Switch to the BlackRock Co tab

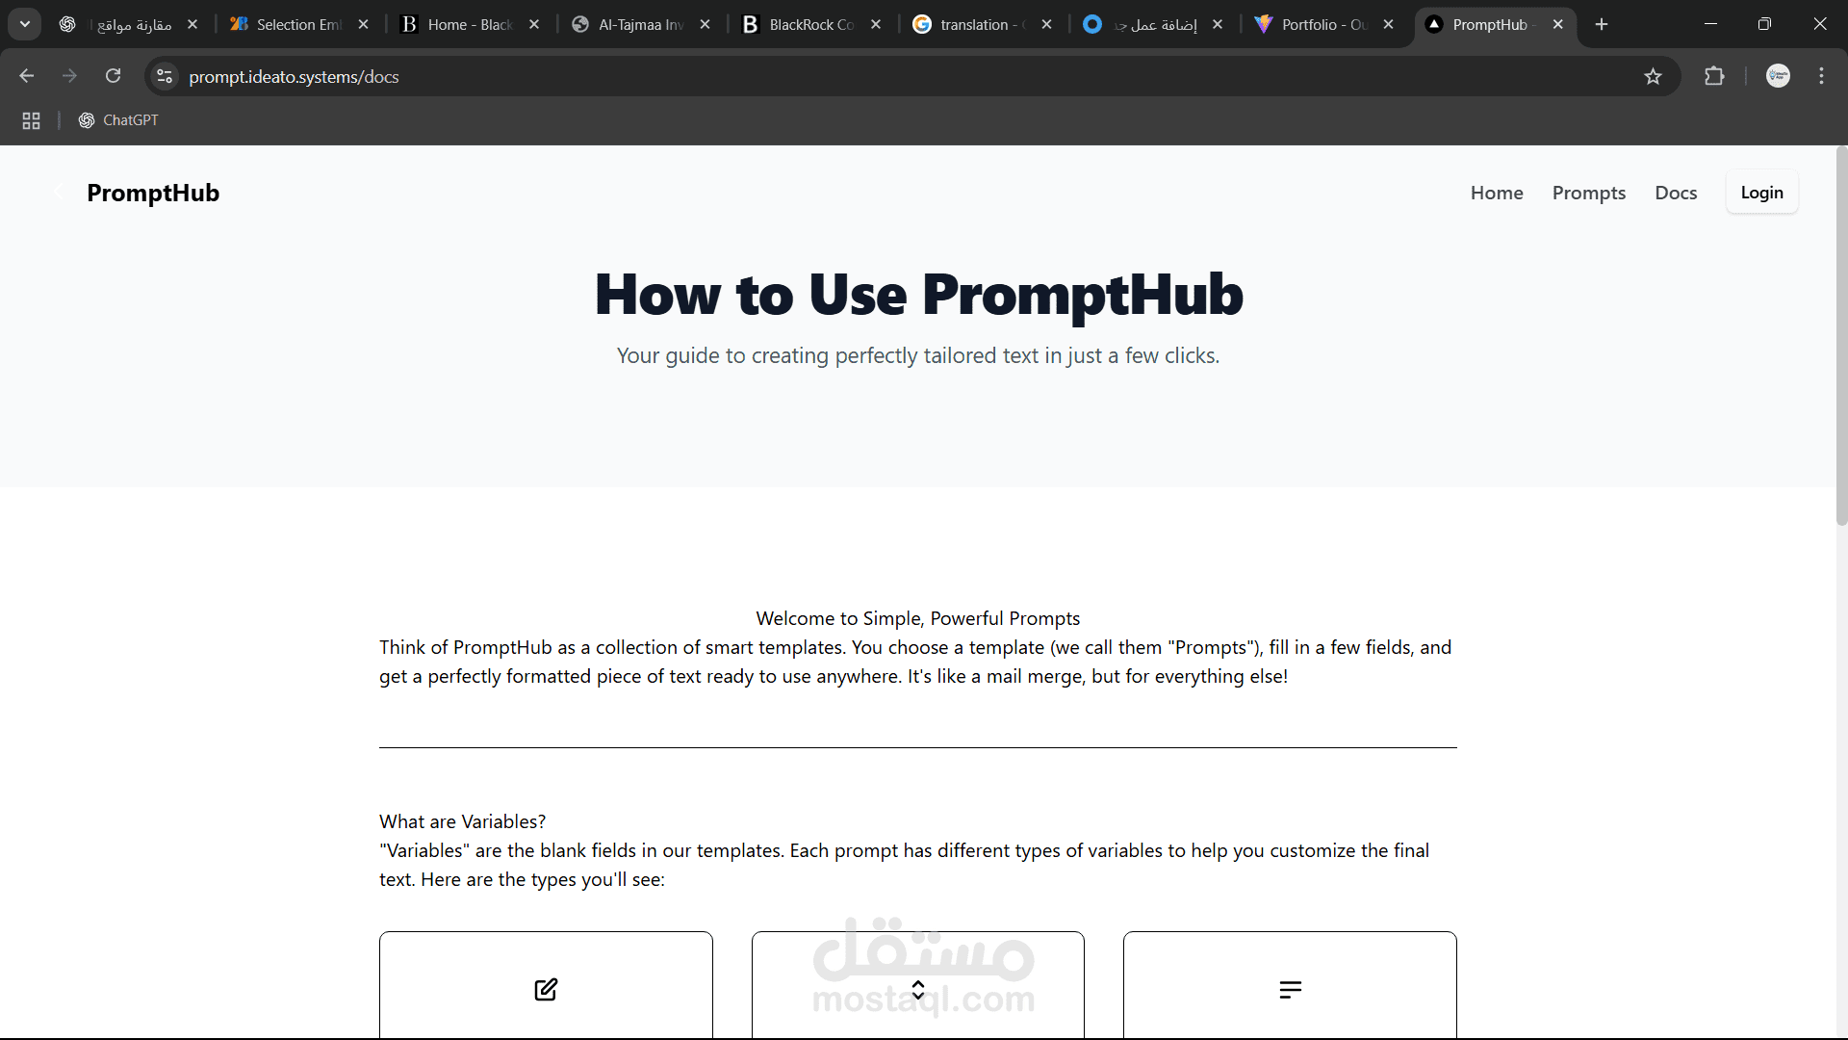click(800, 24)
